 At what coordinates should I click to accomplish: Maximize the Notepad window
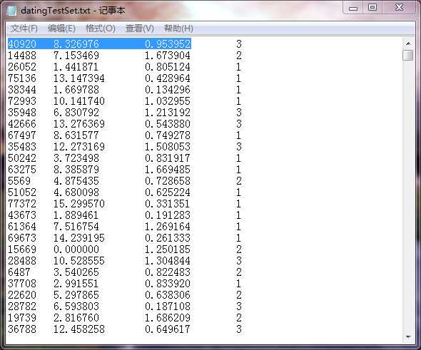click(x=372, y=7)
